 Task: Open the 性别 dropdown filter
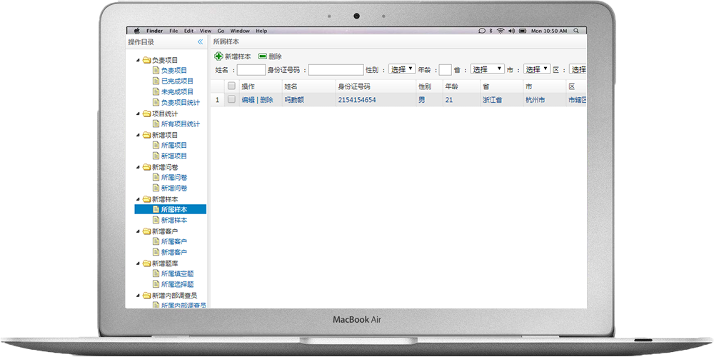click(402, 69)
